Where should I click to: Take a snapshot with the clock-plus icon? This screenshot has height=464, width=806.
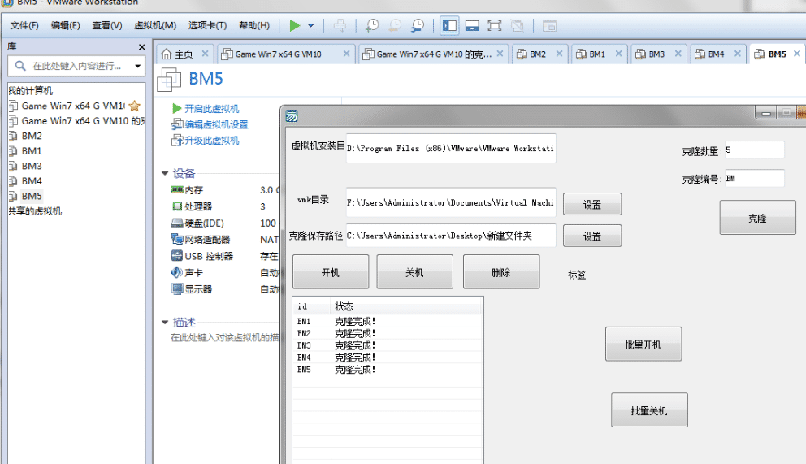pyautogui.click(x=371, y=26)
